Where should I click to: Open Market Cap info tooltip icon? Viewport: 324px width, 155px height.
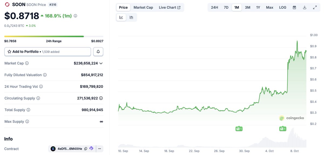coord(27,63)
